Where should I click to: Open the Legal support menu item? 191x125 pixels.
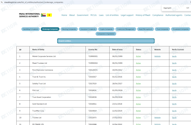click(x=127, y=15)
